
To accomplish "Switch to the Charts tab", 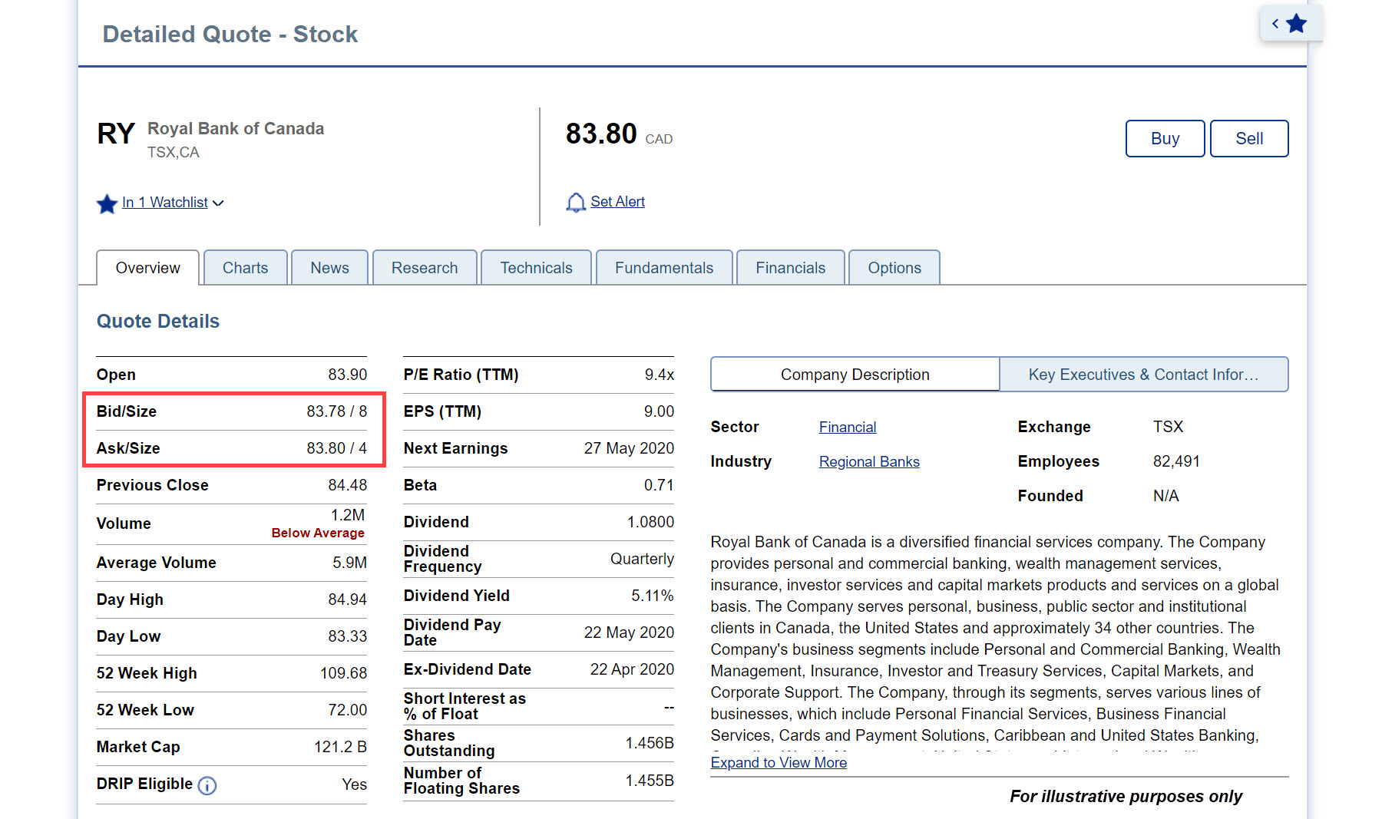I will (x=245, y=268).
